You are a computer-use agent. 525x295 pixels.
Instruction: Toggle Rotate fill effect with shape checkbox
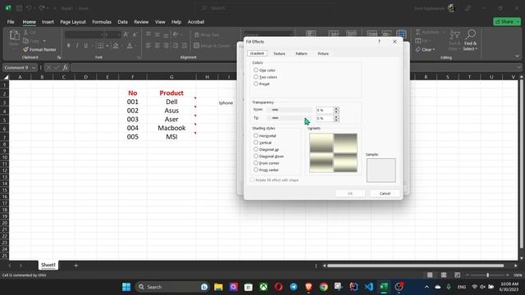[x=252, y=180]
